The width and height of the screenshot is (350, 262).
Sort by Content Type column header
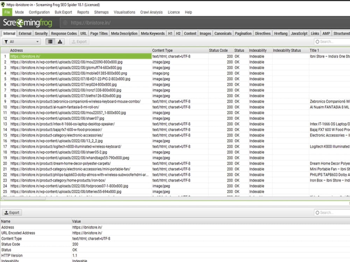[x=180, y=50]
